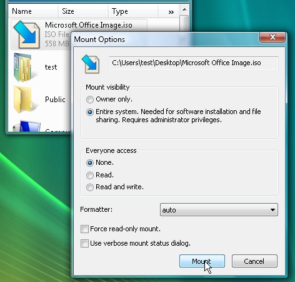Viewport: 295px width, 282px height.
Task: Expand hidden columns with the chevron
Action: tap(171, 12)
